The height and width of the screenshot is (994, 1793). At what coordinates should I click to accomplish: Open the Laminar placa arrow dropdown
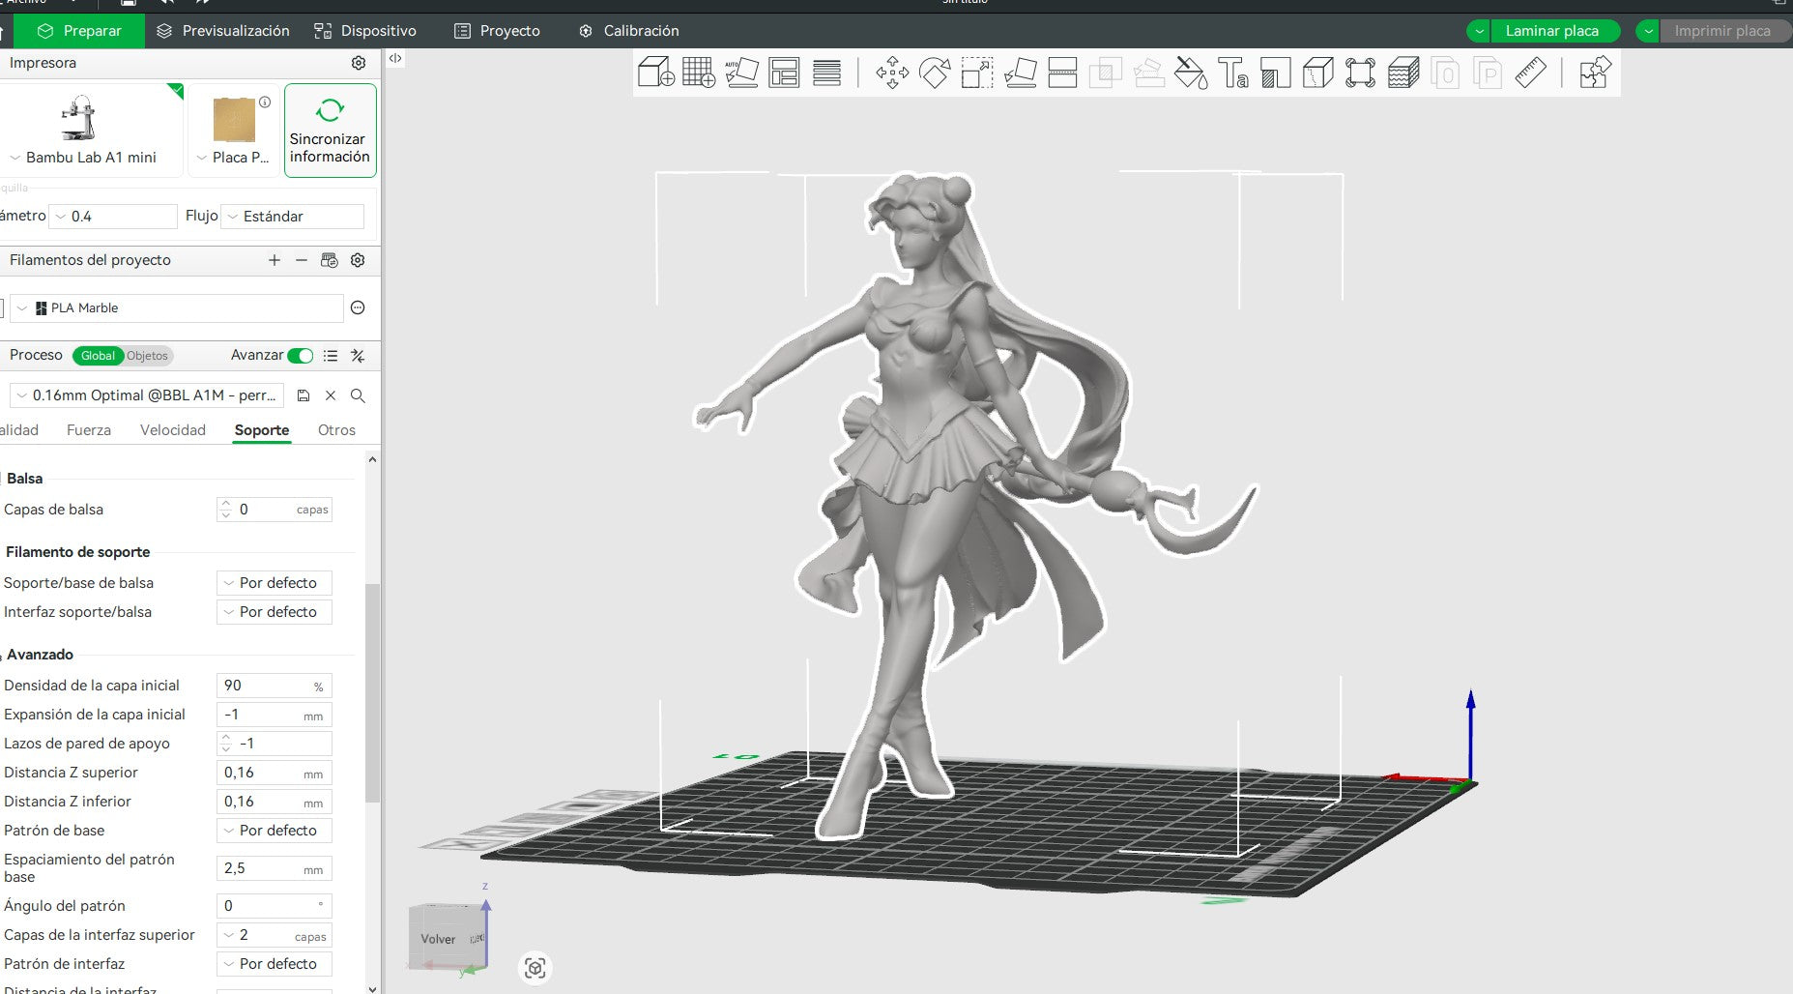point(1479,31)
